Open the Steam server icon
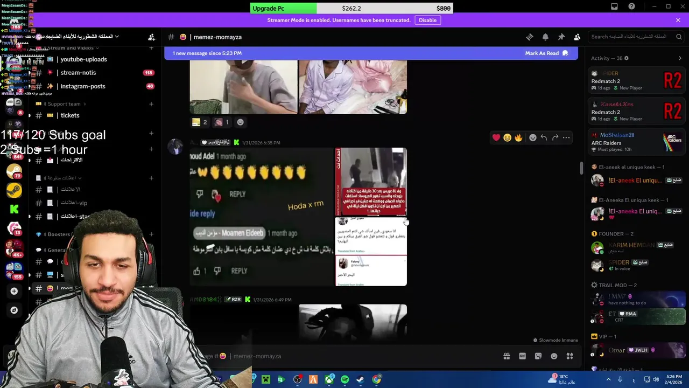Viewport: 689px width, 388px height. (14, 190)
